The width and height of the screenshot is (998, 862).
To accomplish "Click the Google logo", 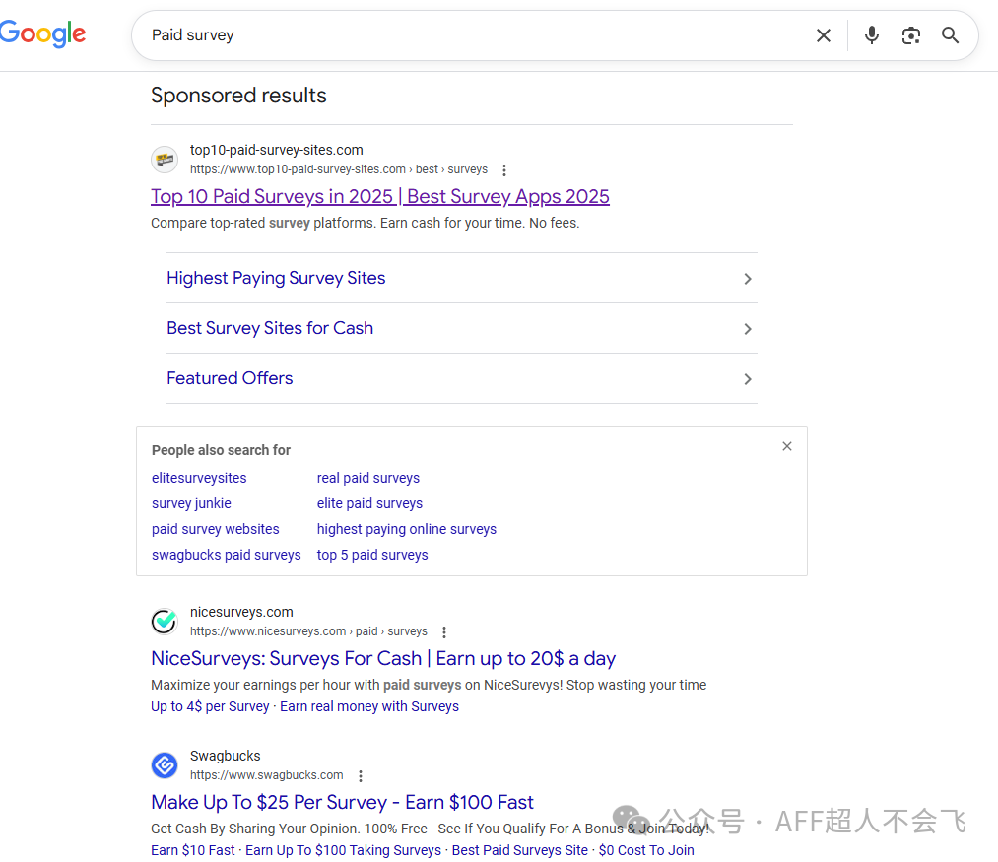I will pos(42,33).
